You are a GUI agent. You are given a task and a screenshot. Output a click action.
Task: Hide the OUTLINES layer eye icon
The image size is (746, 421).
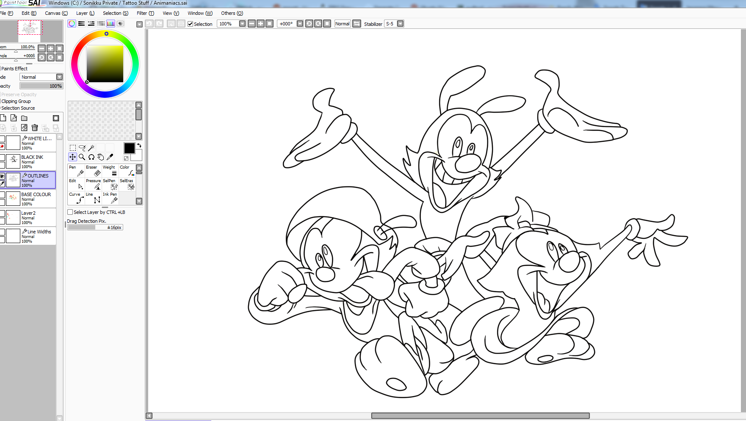(2, 176)
